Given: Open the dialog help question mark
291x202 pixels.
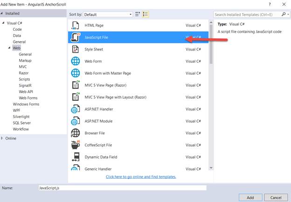Looking at the screenshot, I should (x=270, y=4).
